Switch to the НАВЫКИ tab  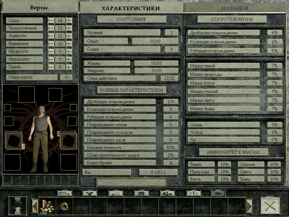[x=235, y=8]
